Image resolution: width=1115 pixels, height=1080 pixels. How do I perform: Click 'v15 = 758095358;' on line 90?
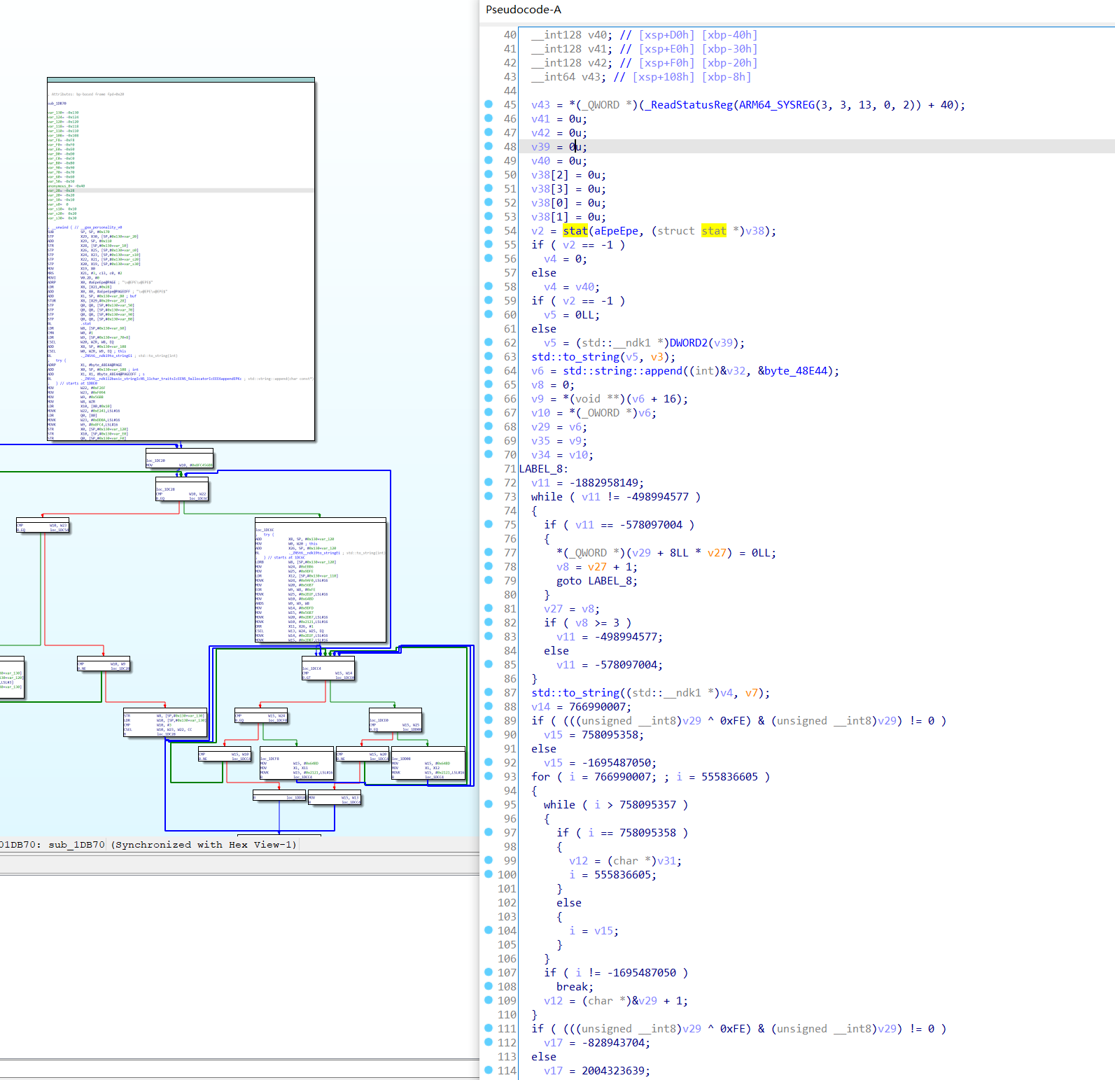[594, 735]
